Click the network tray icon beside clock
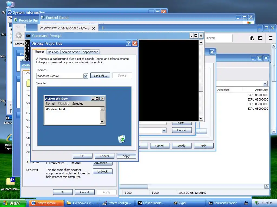This screenshot has height=207, width=277. [257, 203]
